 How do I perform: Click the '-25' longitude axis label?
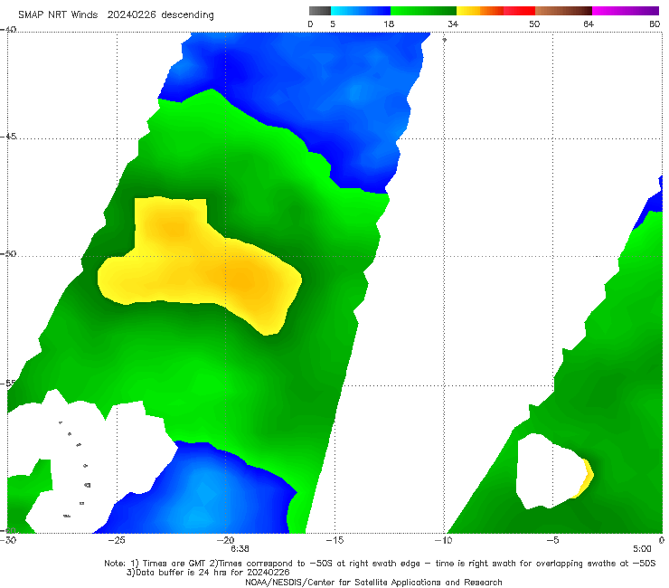pyautogui.click(x=117, y=540)
